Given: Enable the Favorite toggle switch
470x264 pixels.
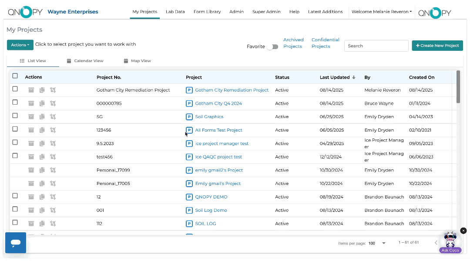Looking at the screenshot, I should 273,46.
